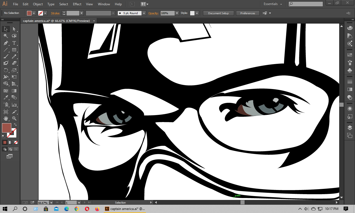355x213 pixels.
Task: Reset to default fill and stroke
Action: (x=3, y=136)
